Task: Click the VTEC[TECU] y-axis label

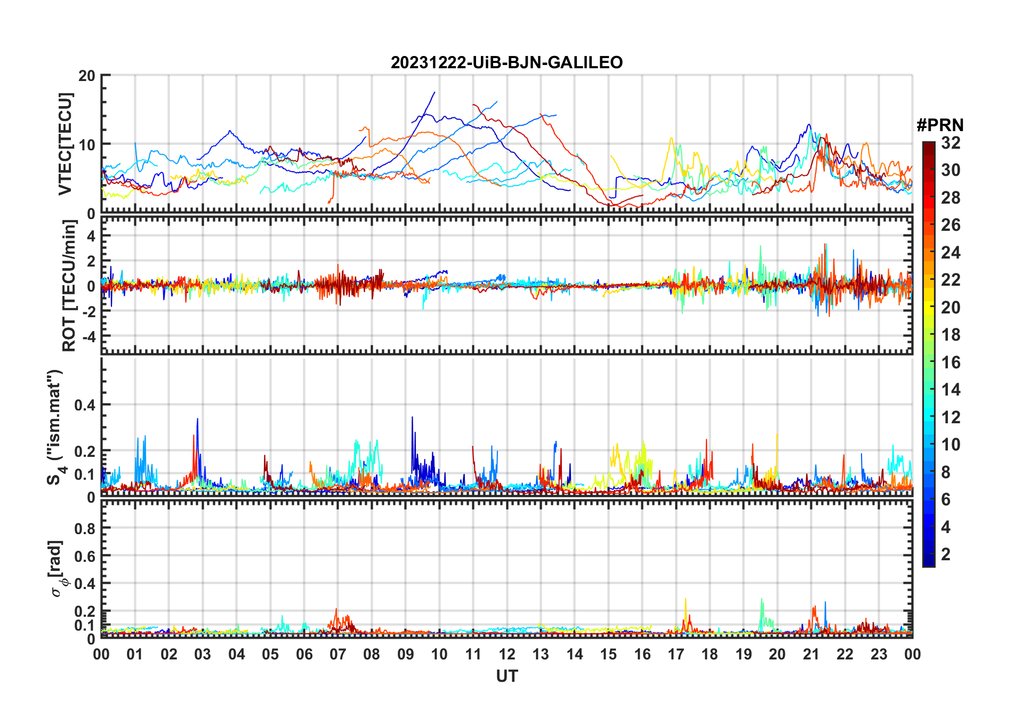Action: coord(65,144)
